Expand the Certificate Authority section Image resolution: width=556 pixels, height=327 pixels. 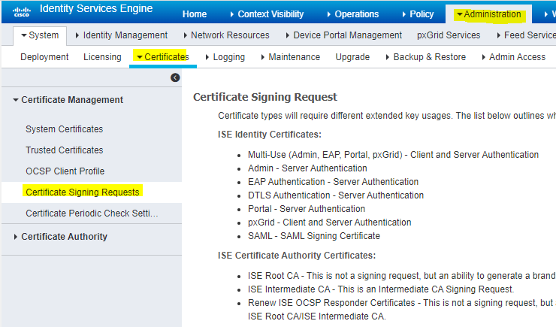(60, 237)
